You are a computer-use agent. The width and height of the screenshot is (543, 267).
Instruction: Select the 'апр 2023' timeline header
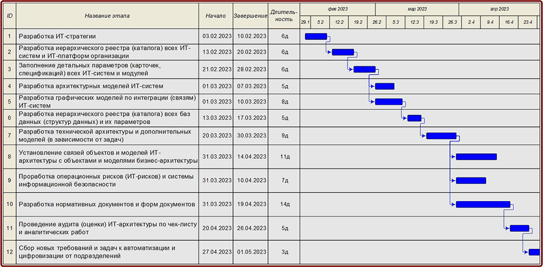pyautogui.click(x=499, y=9)
